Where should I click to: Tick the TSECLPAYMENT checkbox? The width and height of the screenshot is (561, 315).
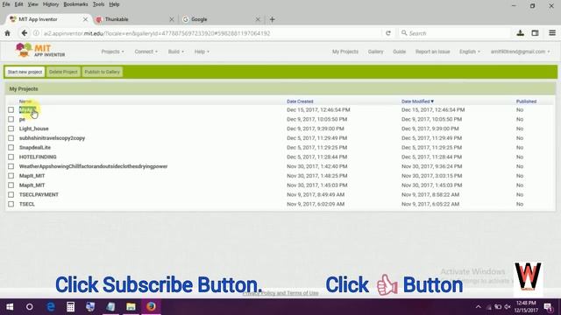pos(11,194)
